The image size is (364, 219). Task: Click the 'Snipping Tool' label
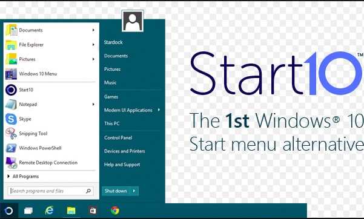(33, 133)
